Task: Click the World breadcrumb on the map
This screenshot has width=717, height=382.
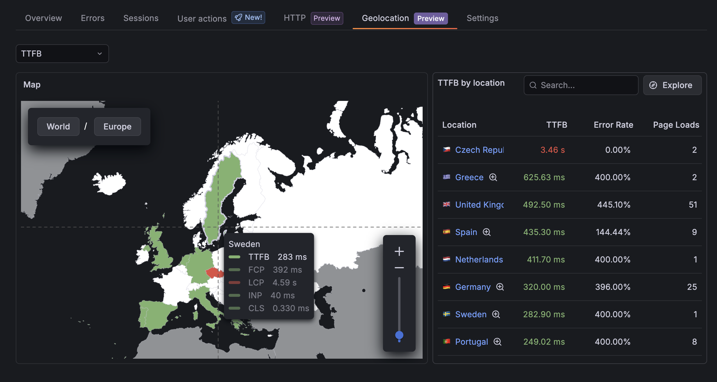Action: pos(58,126)
